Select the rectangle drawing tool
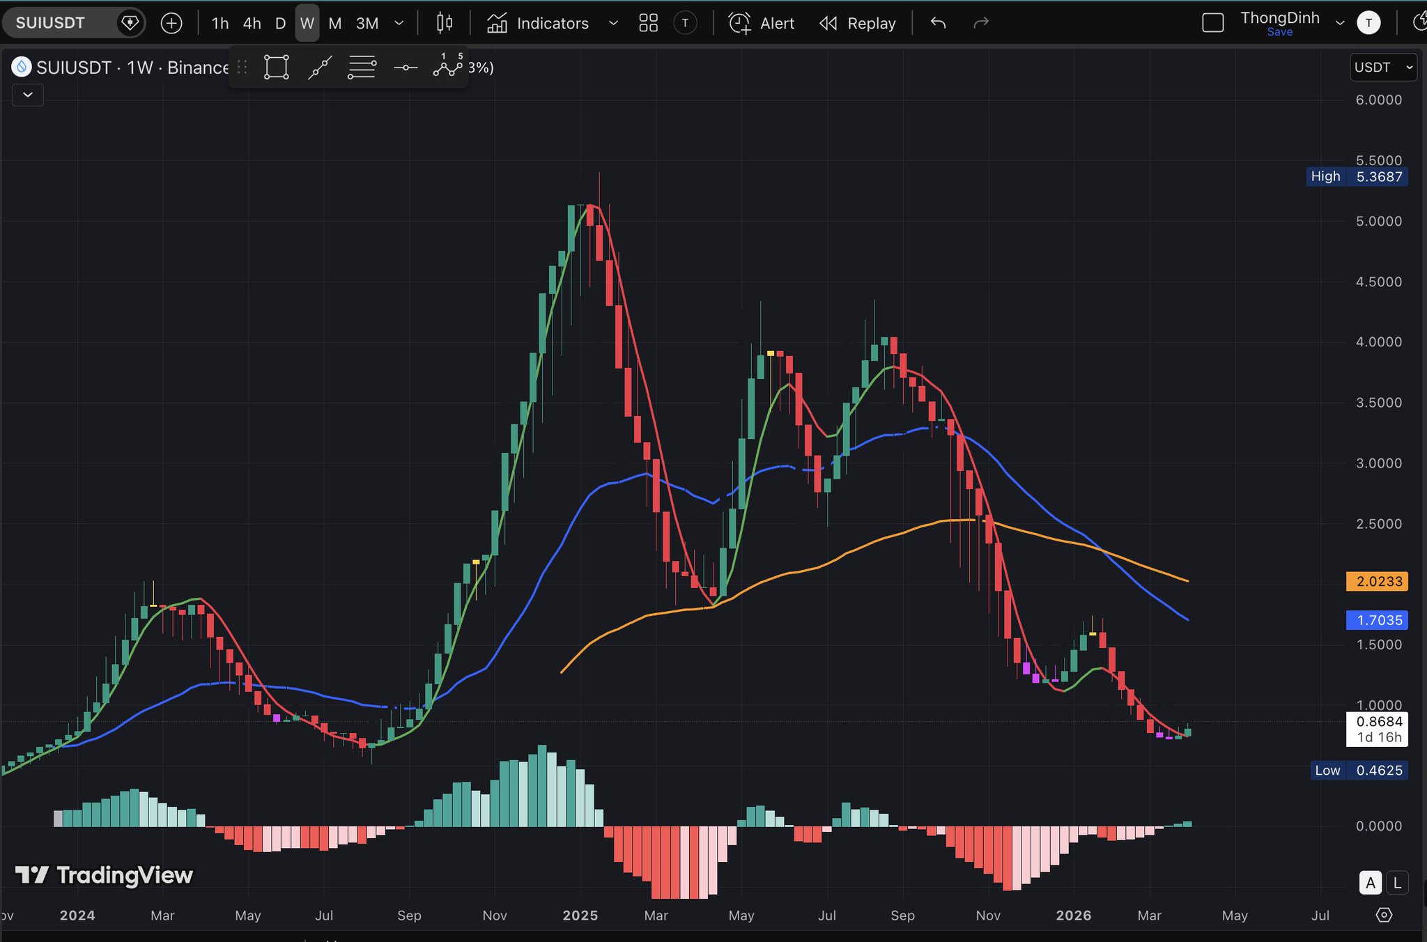The width and height of the screenshot is (1427, 942). (x=276, y=68)
